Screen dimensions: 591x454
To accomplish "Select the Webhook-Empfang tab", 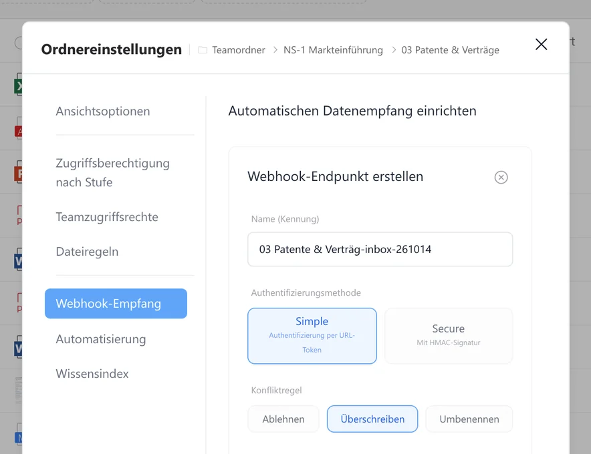I will pyautogui.click(x=116, y=303).
